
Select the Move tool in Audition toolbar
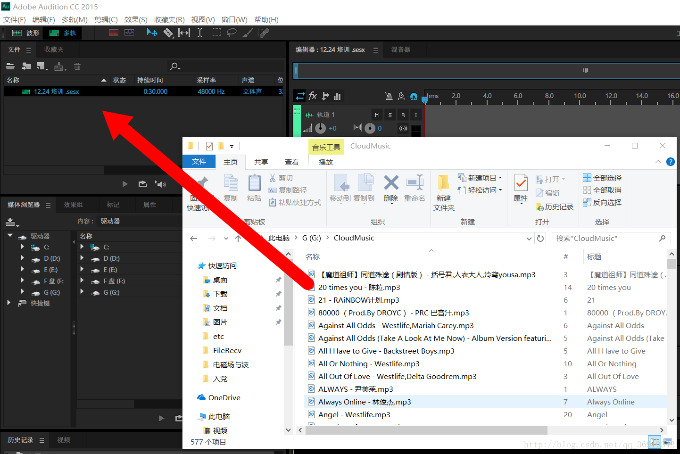tap(152, 33)
